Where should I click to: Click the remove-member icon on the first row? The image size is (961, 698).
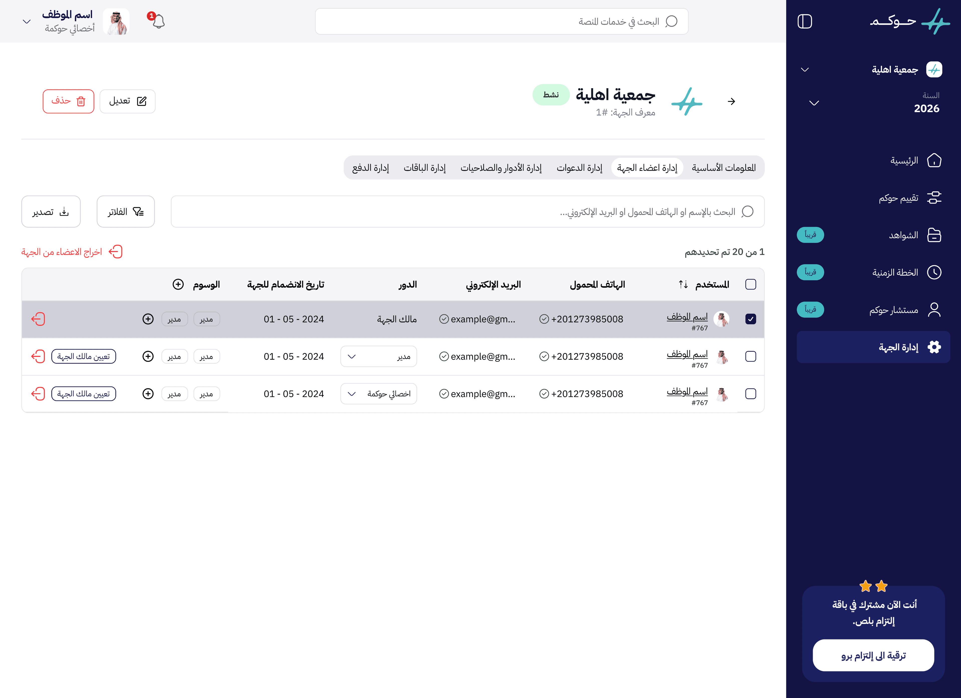[39, 319]
